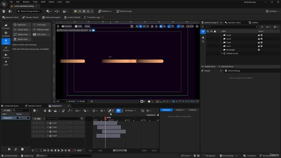The width and height of the screenshot is (281, 158).
Task: Toggle the Rectangle visibility icon in the outliner
Action: click(x=259, y=50)
